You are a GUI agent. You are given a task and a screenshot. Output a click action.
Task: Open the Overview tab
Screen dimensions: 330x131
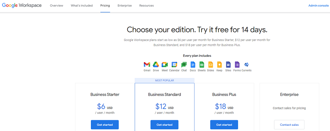[x=56, y=6]
